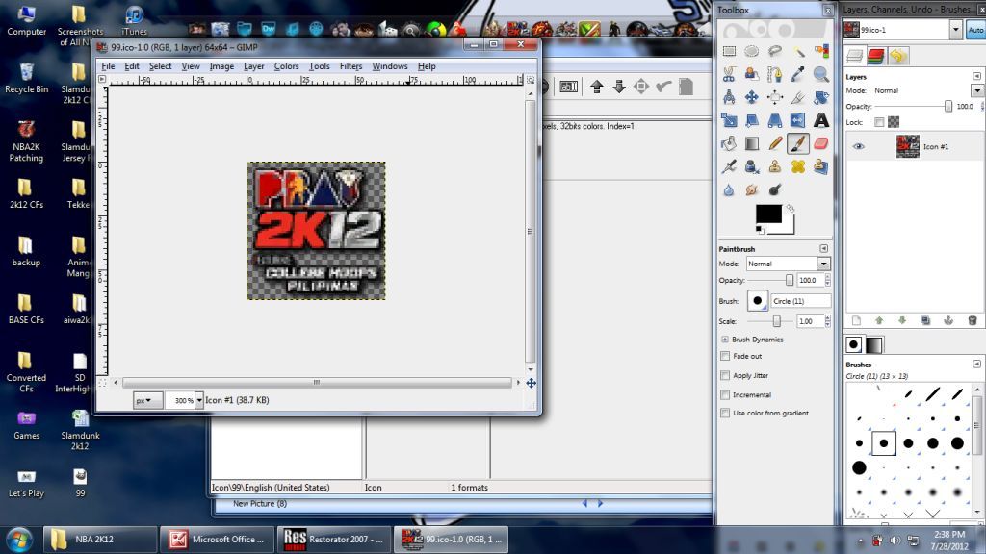Open the Image menu
Image resolution: width=986 pixels, height=554 pixels.
coord(221,66)
